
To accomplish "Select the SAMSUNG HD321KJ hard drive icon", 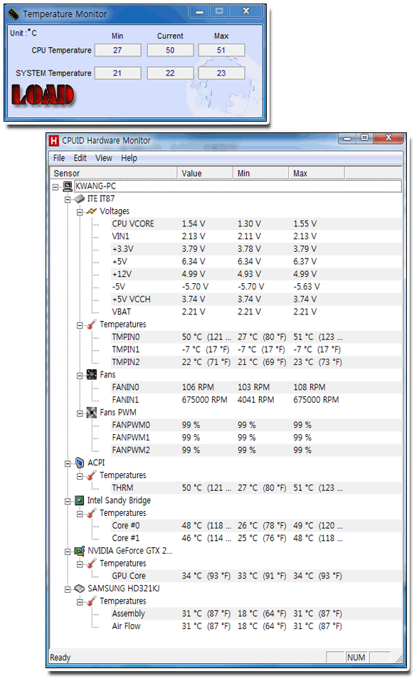I will pos(80,589).
